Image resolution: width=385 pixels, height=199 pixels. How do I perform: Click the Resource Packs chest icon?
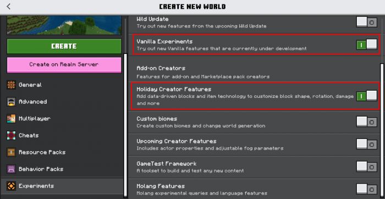click(x=12, y=152)
